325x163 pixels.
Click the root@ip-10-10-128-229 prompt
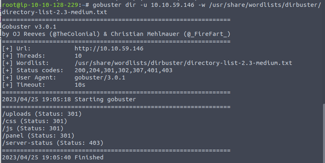click(x=40, y=4)
